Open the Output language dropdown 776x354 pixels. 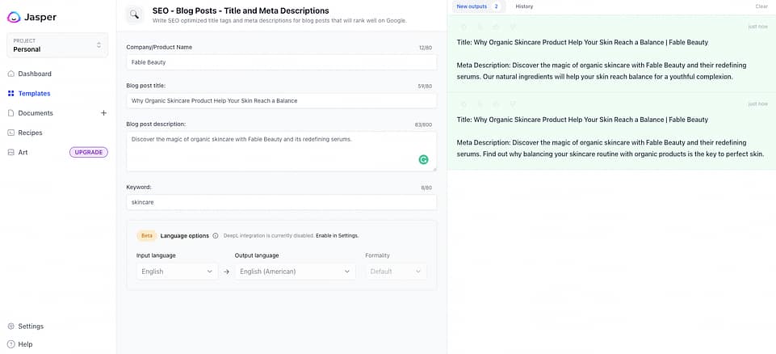tap(294, 272)
